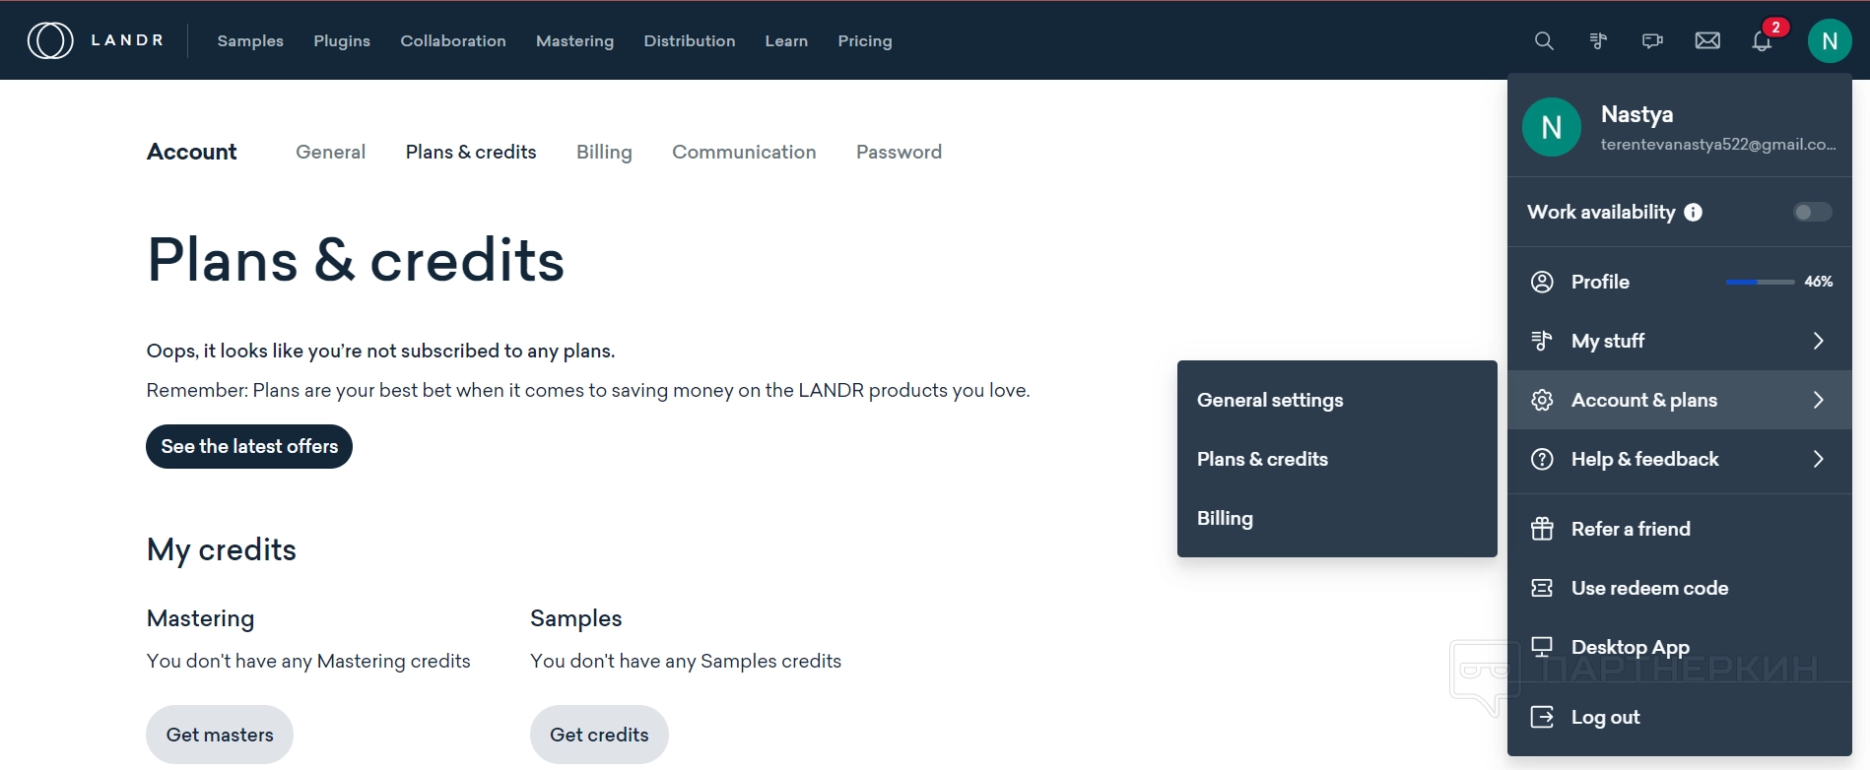
Task: Expand Help & feedback submenu
Action: tap(1818, 459)
